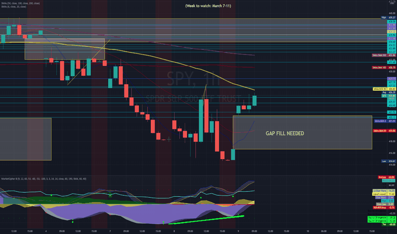This screenshot has width=397, height=234.
Task: Click date label 8 on time axis
Action: pos(174,231)
